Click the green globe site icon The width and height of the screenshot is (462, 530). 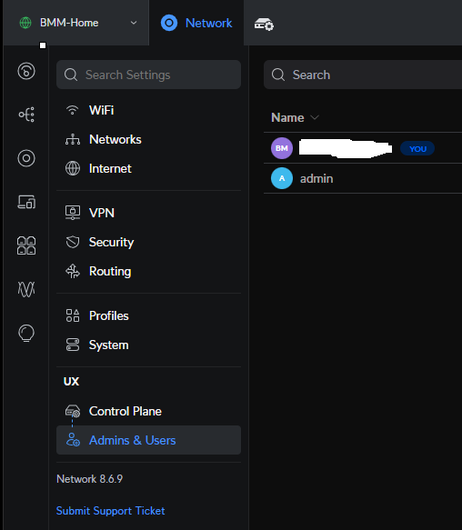25,23
